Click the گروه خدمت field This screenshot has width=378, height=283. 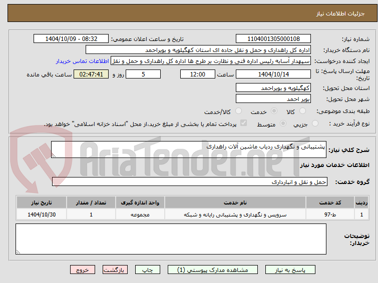tap(189, 181)
